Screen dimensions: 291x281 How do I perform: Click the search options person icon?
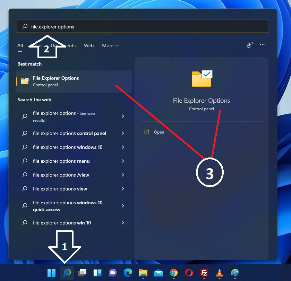point(249,45)
